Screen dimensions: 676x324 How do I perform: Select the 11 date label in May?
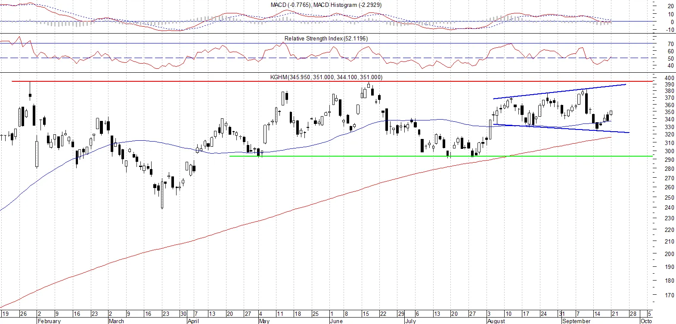pos(280,314)
